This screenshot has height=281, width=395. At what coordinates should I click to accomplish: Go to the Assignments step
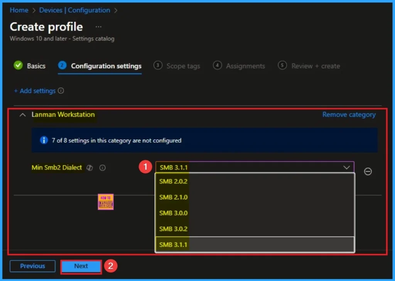coord(245,66)
